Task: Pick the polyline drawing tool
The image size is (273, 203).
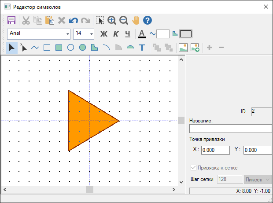Action: click(35, 48)
